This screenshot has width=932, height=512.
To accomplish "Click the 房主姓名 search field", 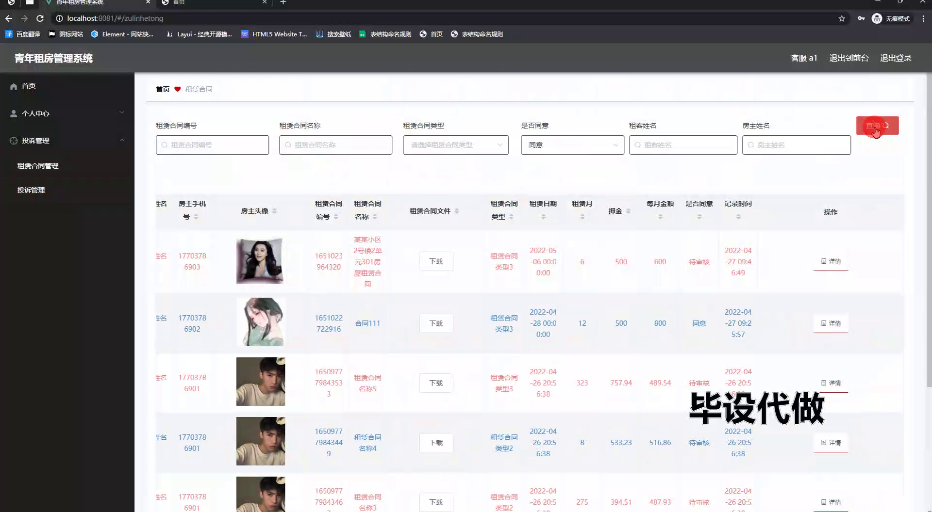I will [x=797, y=145].
